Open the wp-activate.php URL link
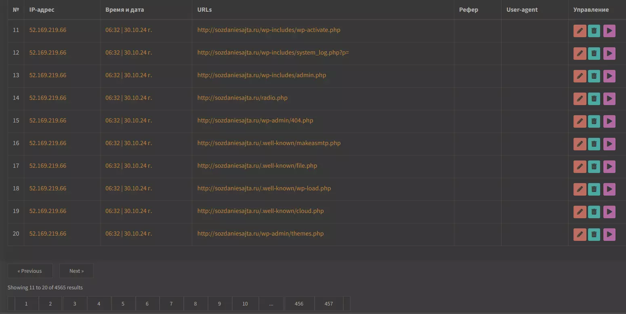626x314 pixels. [x=269, y=30]
